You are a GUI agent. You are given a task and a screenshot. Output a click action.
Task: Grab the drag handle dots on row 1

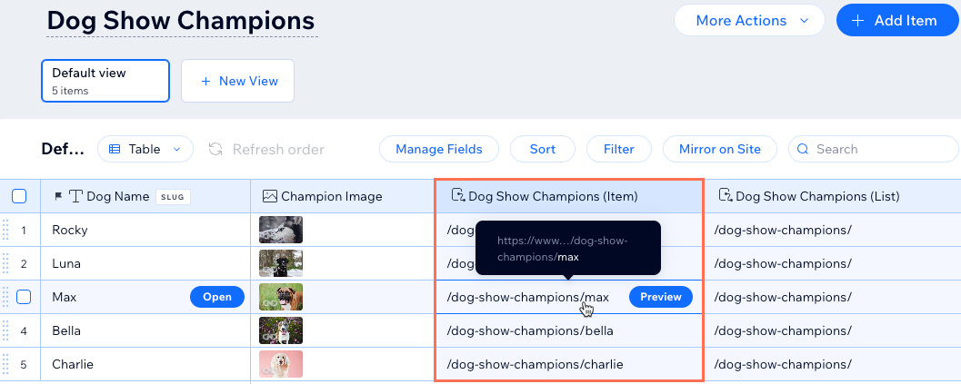pos(5,230)
